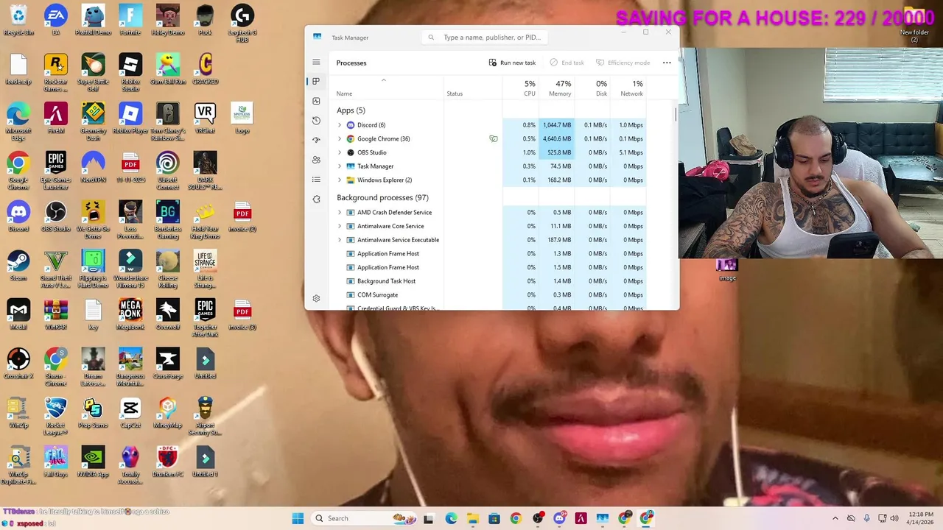Expand the Discord (6) process group
943x530 pixels.
pyautogui.click(x=340, y=125)
